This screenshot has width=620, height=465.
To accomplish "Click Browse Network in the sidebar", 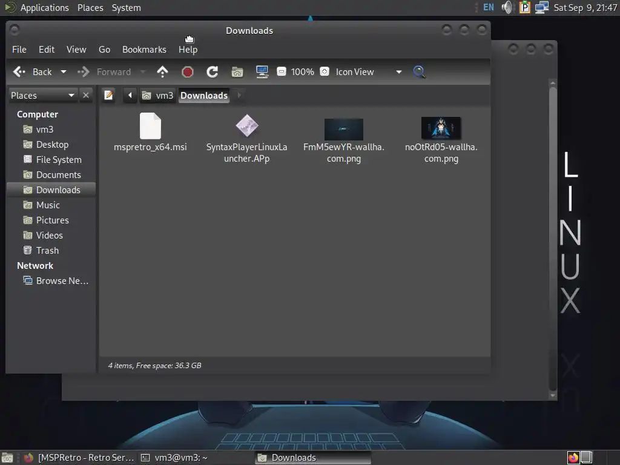I will tap(51, 281).
